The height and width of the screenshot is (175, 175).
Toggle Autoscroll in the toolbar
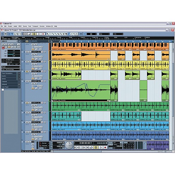[x=81, y=34]
